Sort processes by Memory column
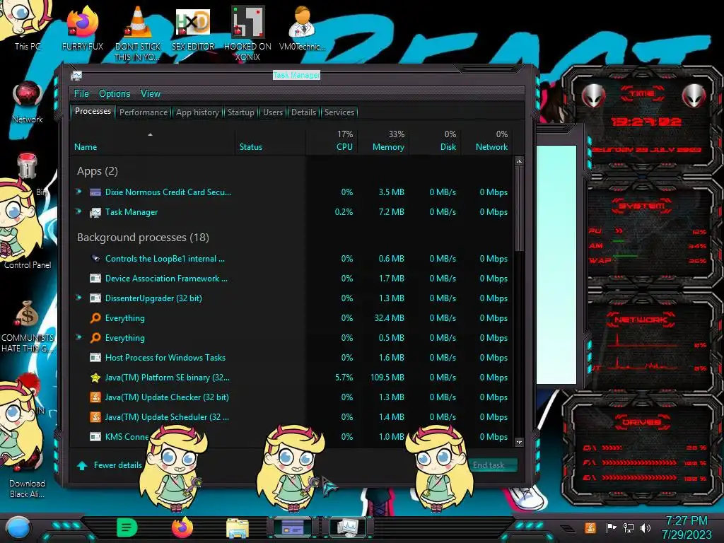Image resolution: width=724 pixels, height=543 pixels. [x=383, y=141]
